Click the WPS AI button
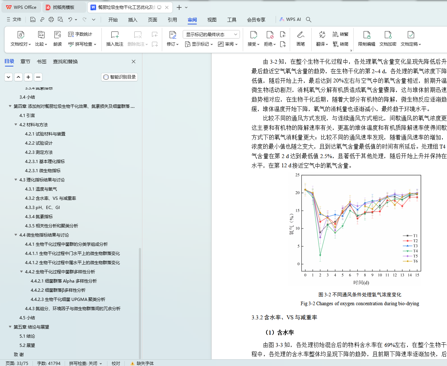 290,19
